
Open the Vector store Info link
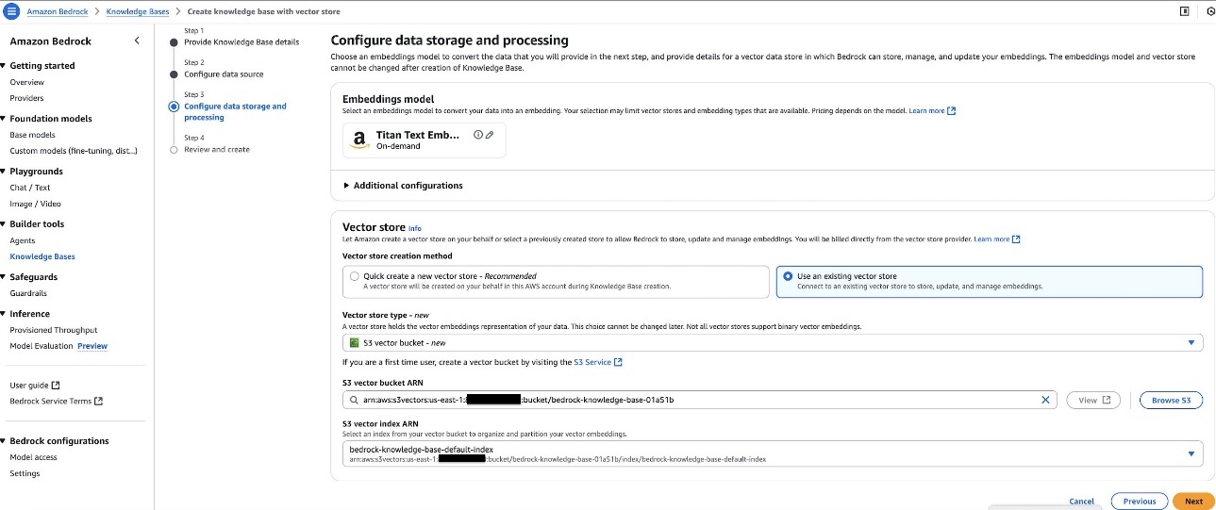(415, 228)
